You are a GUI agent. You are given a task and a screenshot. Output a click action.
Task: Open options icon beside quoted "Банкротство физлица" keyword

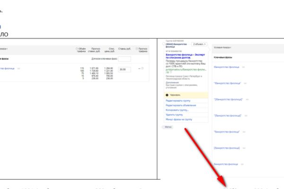point(244,132)
